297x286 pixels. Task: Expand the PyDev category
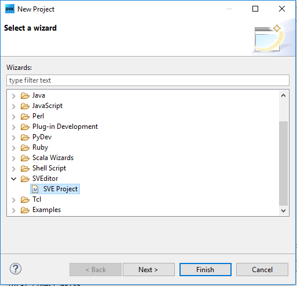click(x=13, y=138)
